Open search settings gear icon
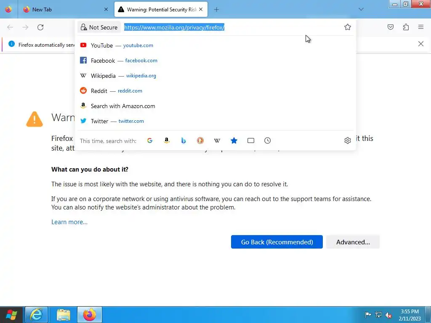This screenshot has height=323, width=431. [x=347, y=140]
